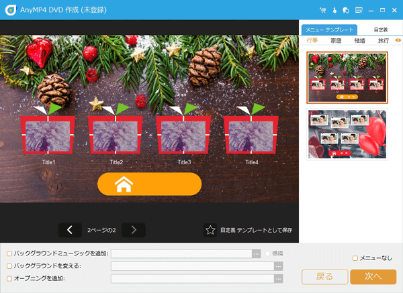Browse for background image file
Screen dimensions: 403x293
(279, 266)
